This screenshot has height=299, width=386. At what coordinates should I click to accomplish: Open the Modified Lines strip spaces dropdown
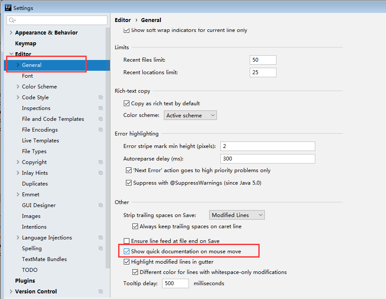pyautogui.click(x=237, y=215)
